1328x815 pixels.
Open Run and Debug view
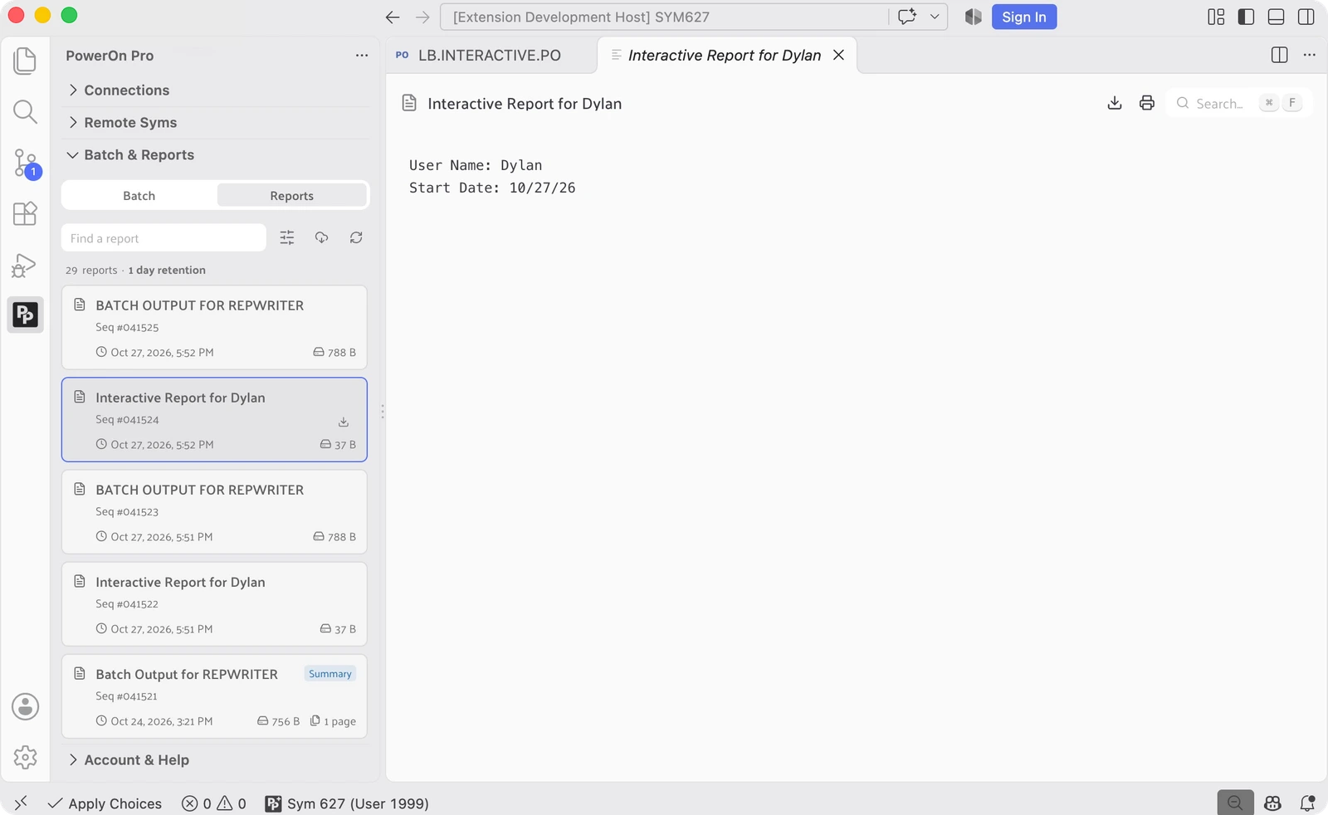pos(25,266)
